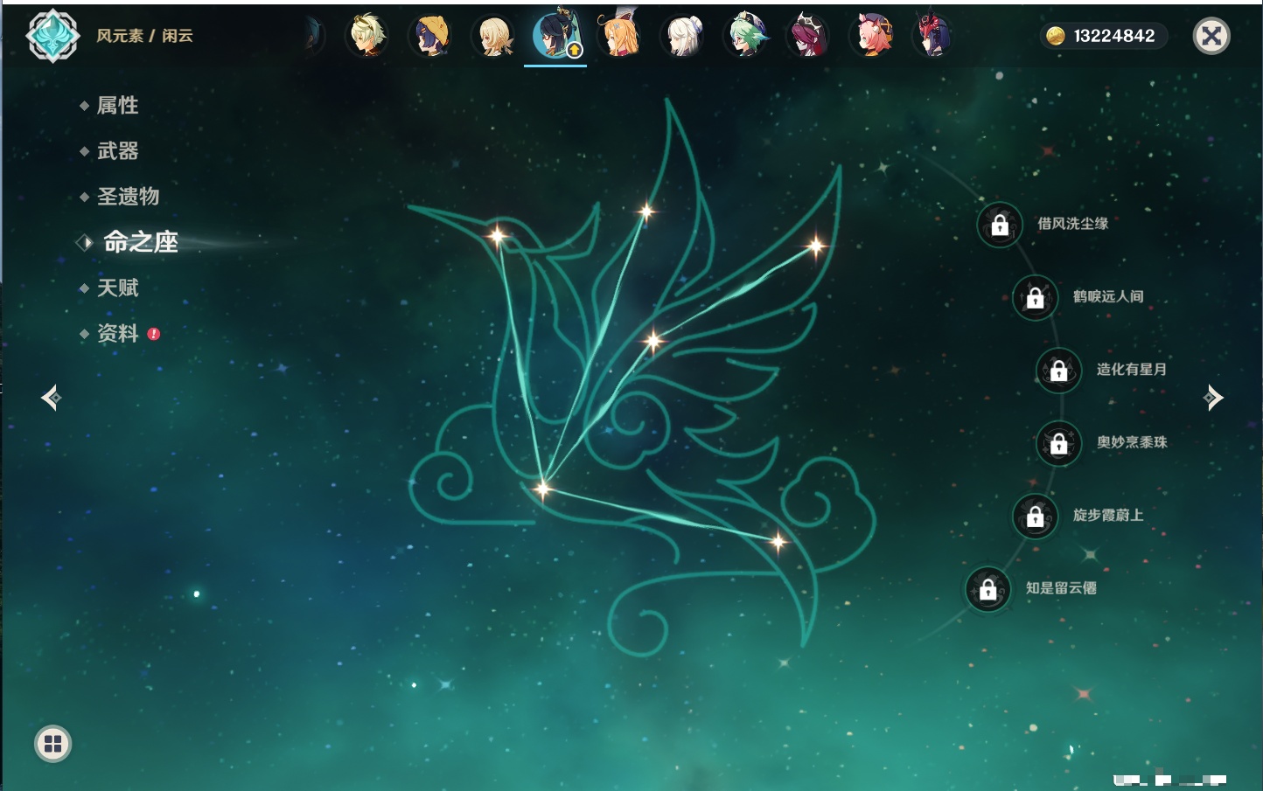Switch to the 圣遗物 artifacts tab
Screen dimensions: 1263x791
click(128, 197)
